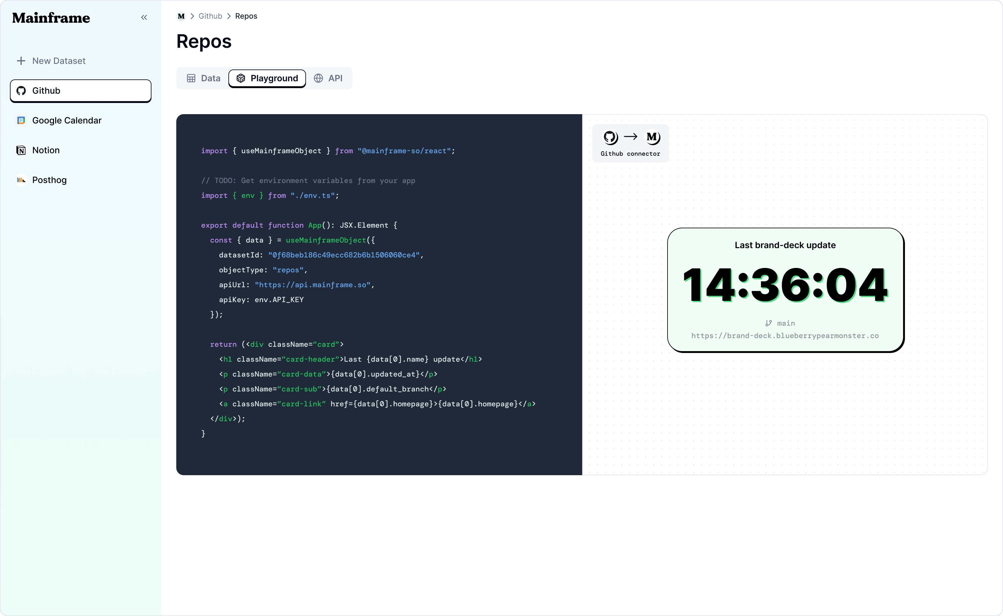
Task: Click the Github breadcrumb link
Action: pos(210,16)
